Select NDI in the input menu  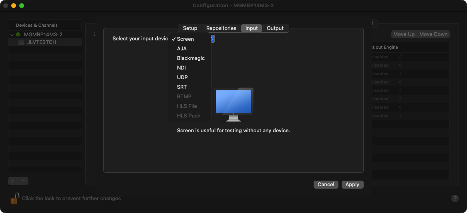click(181, 68)
